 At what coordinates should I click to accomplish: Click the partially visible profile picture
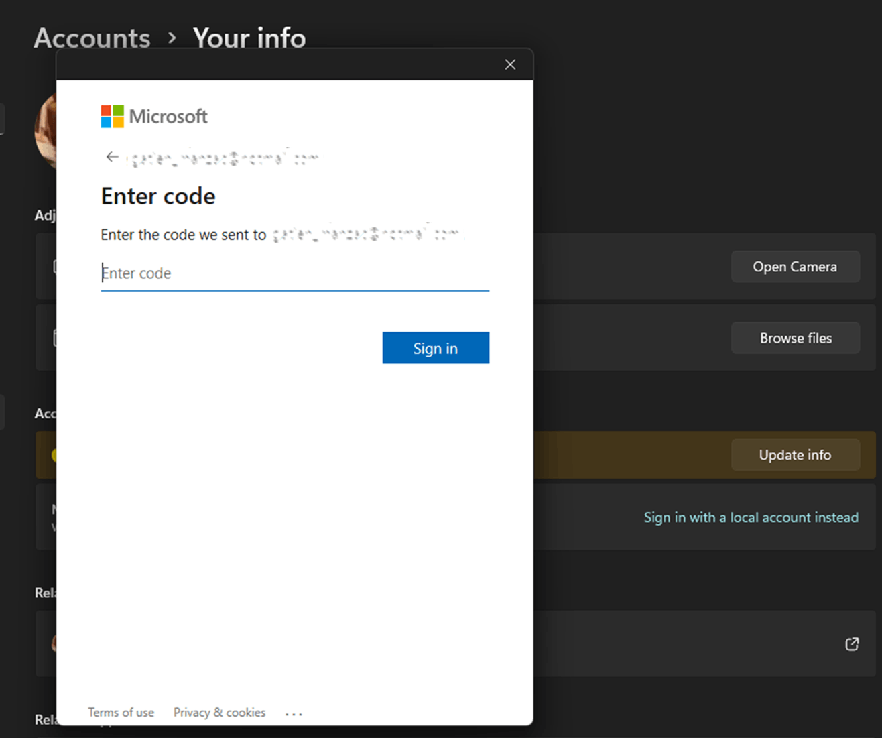pyautogui.click(x=46, y=131)
